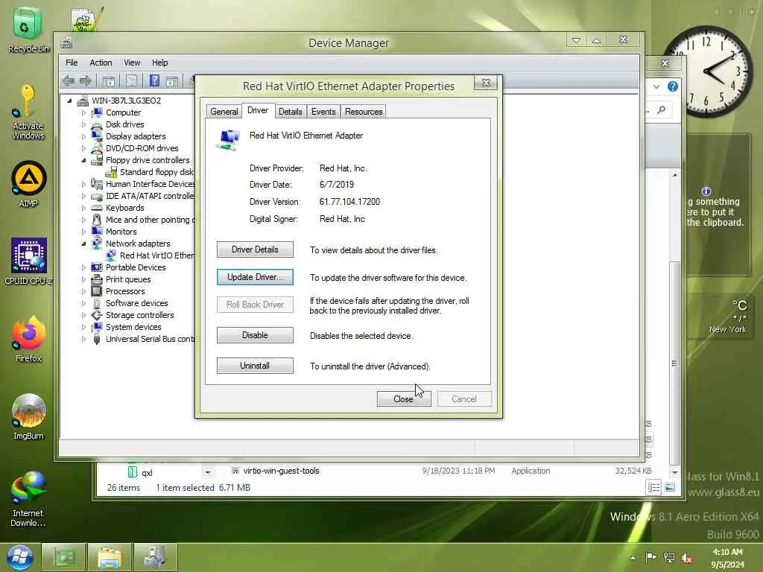763x572 pixels.
Task: Click the network tray icon
Action: [x=669, y=557]
